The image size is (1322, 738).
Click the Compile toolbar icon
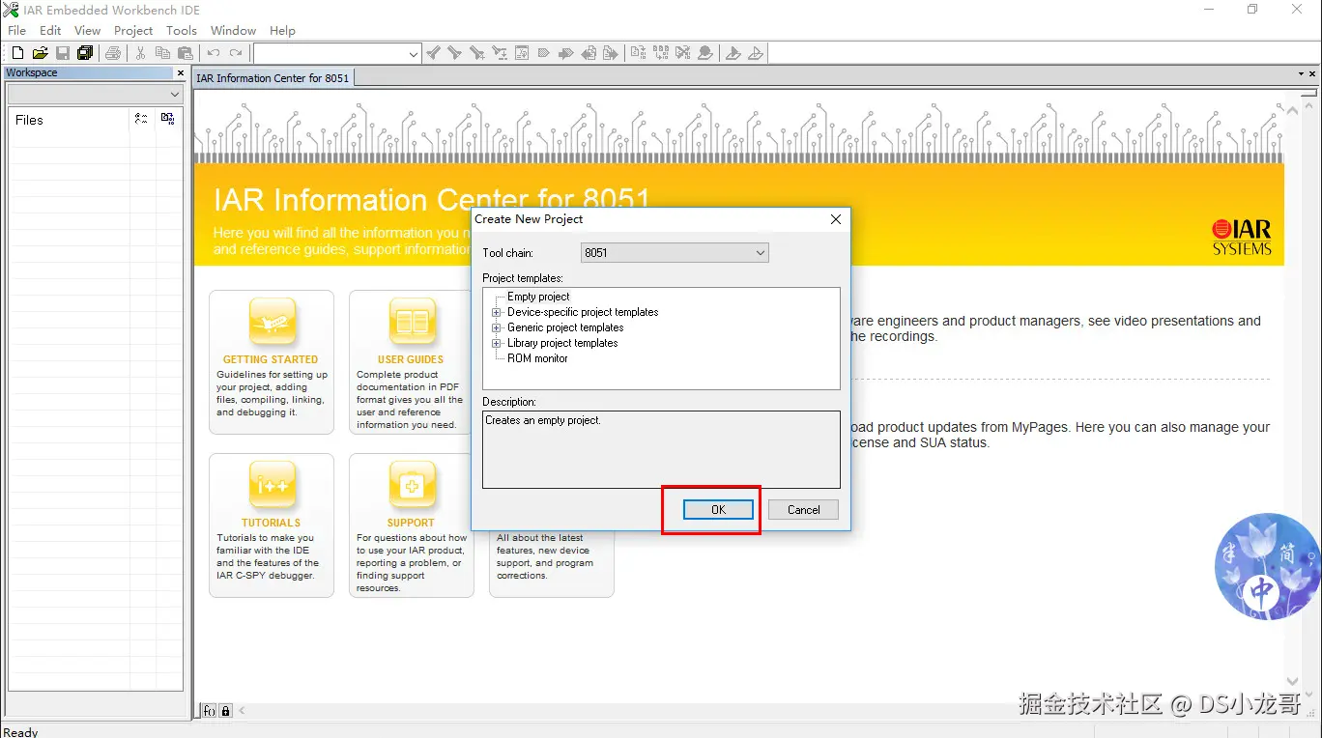click(x=639, y=53)
